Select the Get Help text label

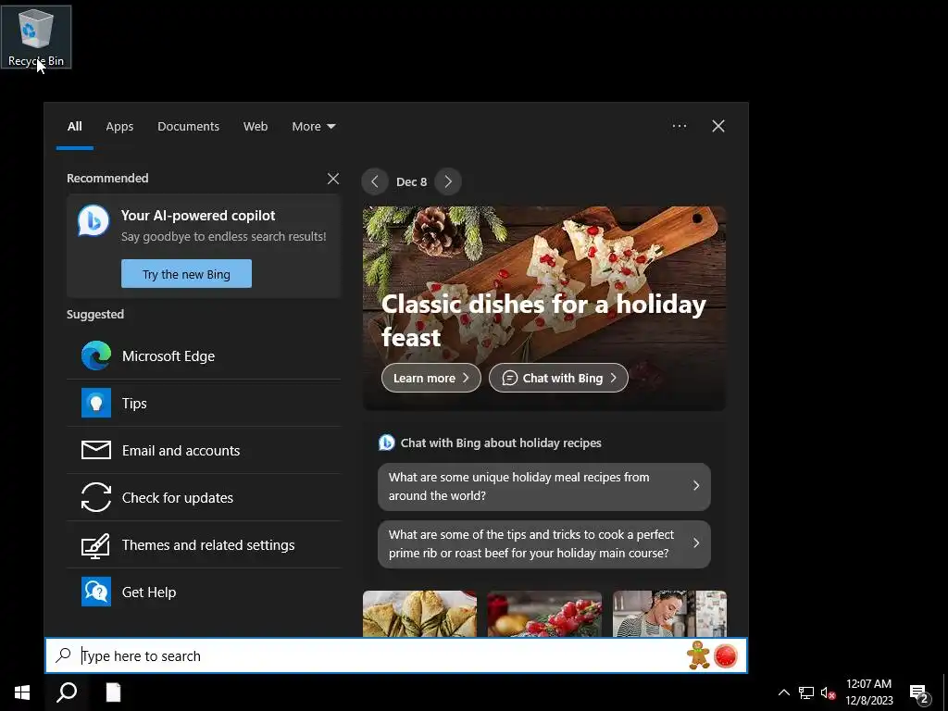(149, 592)
